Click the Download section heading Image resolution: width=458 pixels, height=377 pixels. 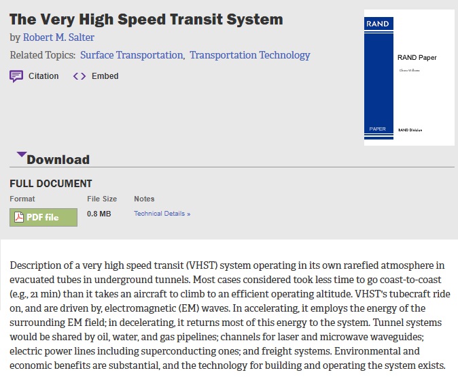click(x=58, y=160)
